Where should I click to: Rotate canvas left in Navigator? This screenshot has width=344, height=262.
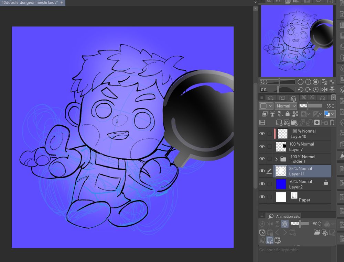click(301, 89)
